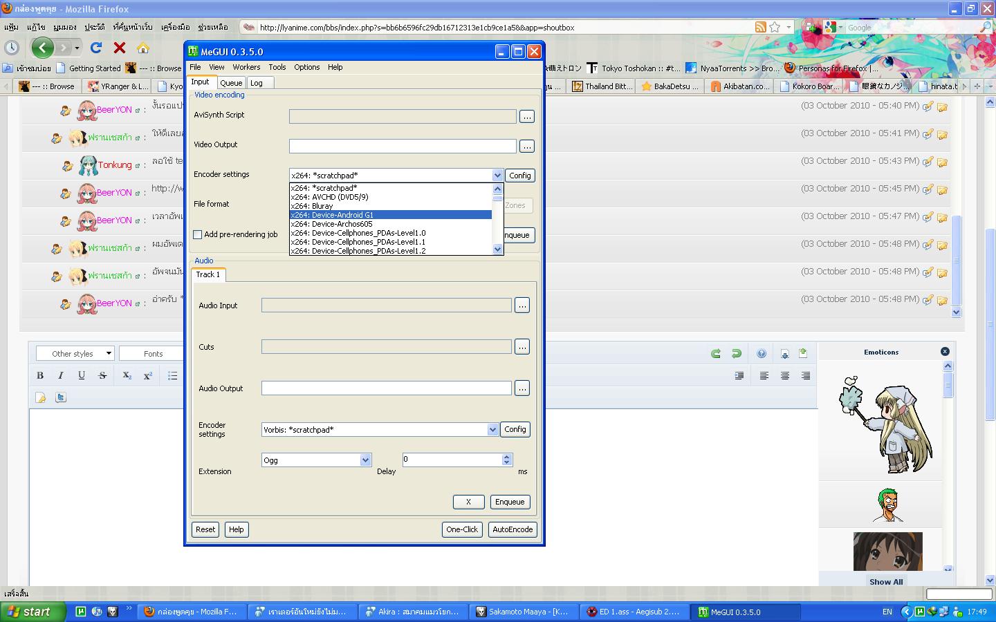Click scrollbar of encoder preset list
Screen dimensions: 996x622
tap(497, 219)
